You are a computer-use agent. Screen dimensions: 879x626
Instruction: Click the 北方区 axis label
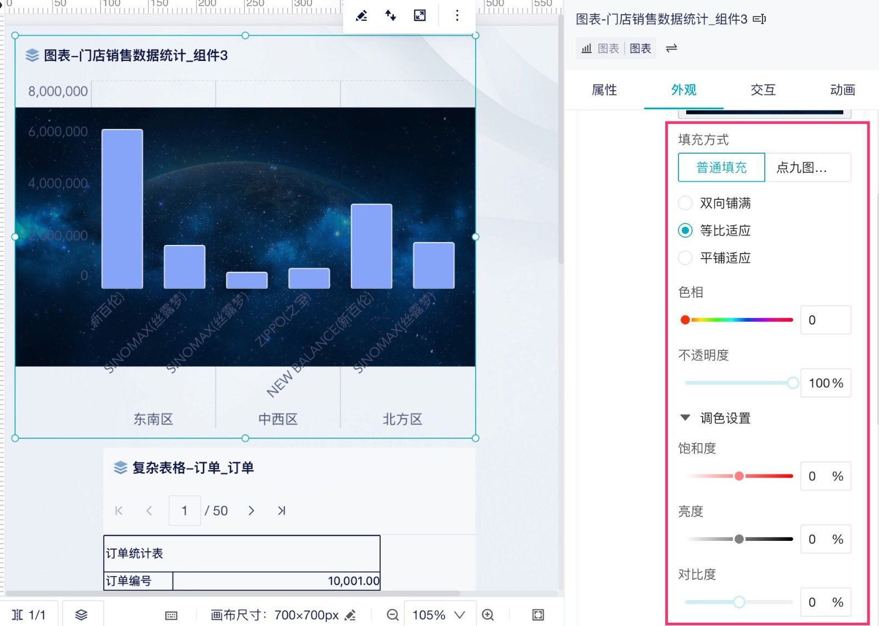pos(403,420)
